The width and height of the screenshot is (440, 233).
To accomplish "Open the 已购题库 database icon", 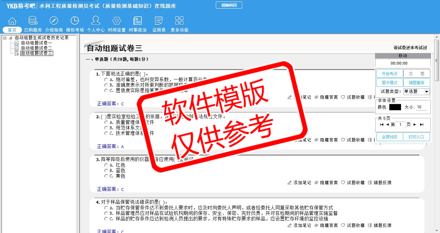I will tap(33, 21).
